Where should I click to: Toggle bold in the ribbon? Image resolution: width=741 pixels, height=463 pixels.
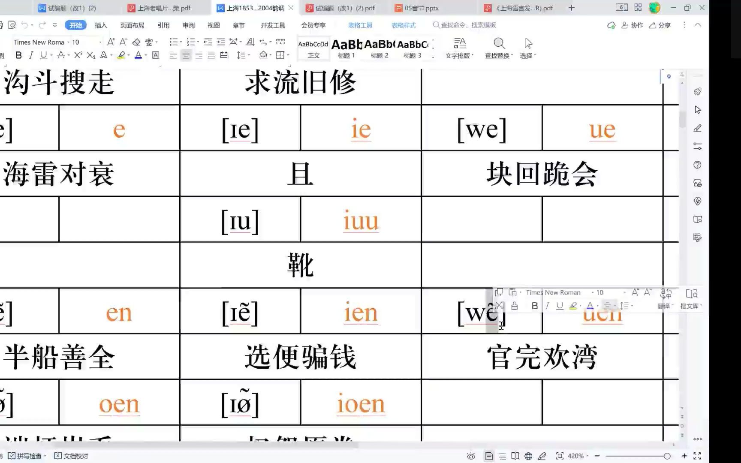pyautogui.click(x=18, y=55)
